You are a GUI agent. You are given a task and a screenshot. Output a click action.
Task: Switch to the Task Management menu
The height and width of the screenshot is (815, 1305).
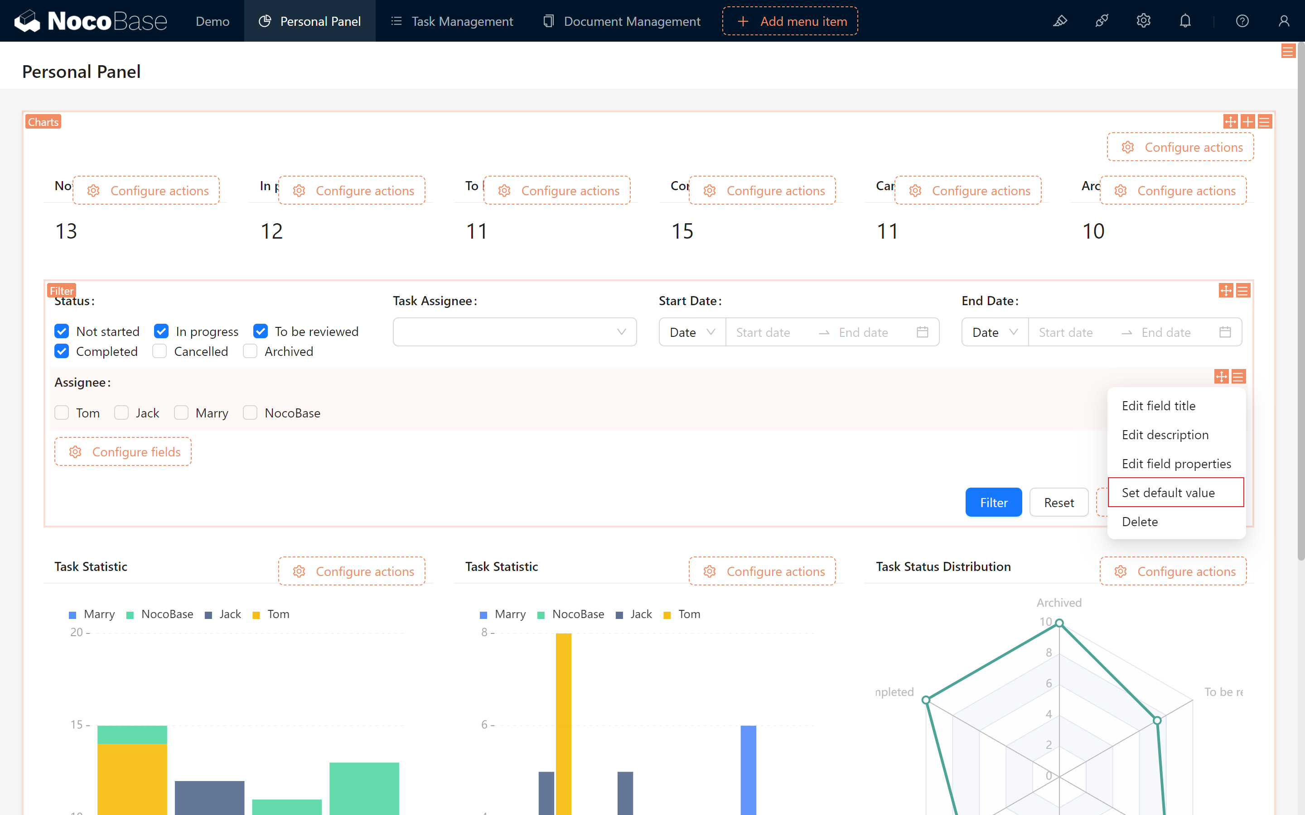(452, 21)
